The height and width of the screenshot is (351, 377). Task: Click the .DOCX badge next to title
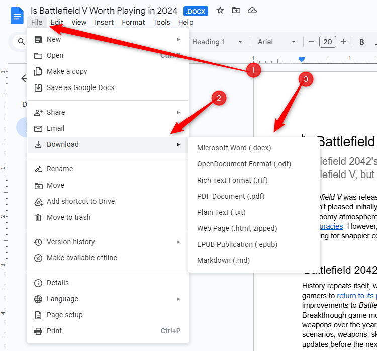click(196, 11)
